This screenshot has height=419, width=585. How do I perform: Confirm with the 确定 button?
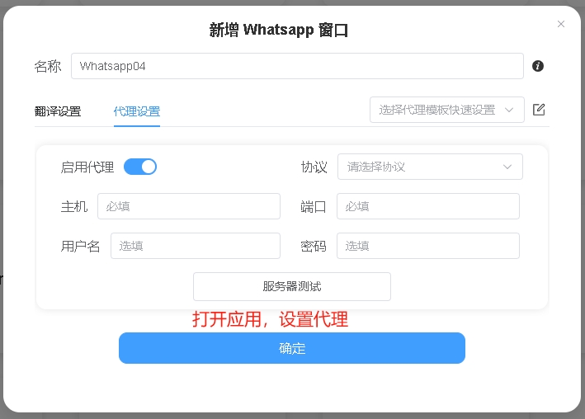click(x=292, y=348)
